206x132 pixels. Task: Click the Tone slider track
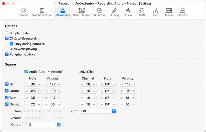tap(43, 111)
